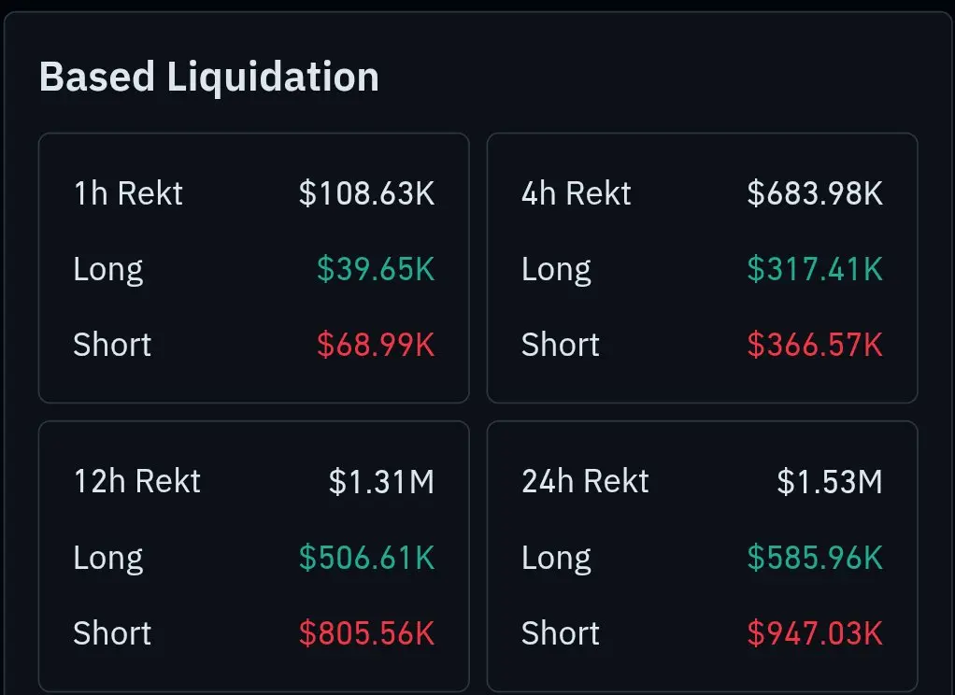955x695 pixels.
Task: Click the Long label in 12h card
Action: (x=108, y=558)
